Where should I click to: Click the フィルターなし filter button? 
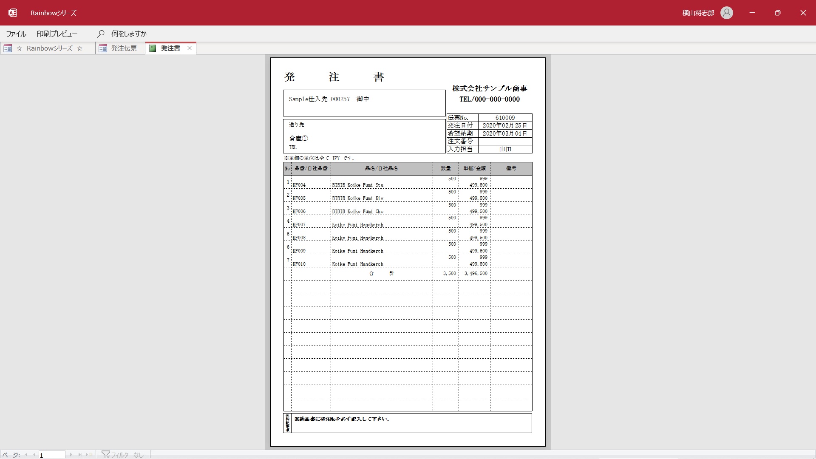click(x=123, y=455)
